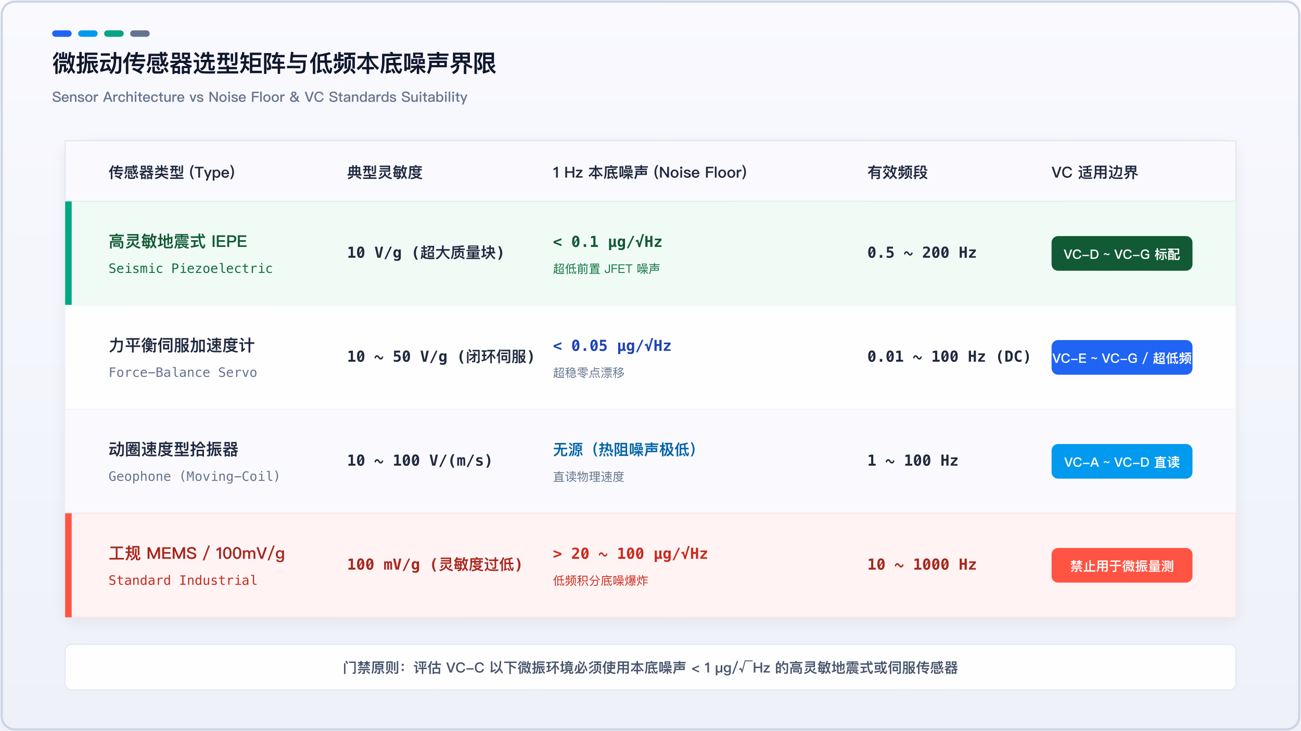
Task: Click the Standard Industrial subtitle
Action: point(183,580)
